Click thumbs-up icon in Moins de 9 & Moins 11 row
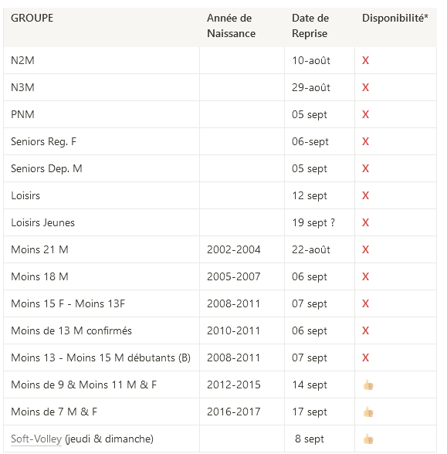 [x=368, y=385]
